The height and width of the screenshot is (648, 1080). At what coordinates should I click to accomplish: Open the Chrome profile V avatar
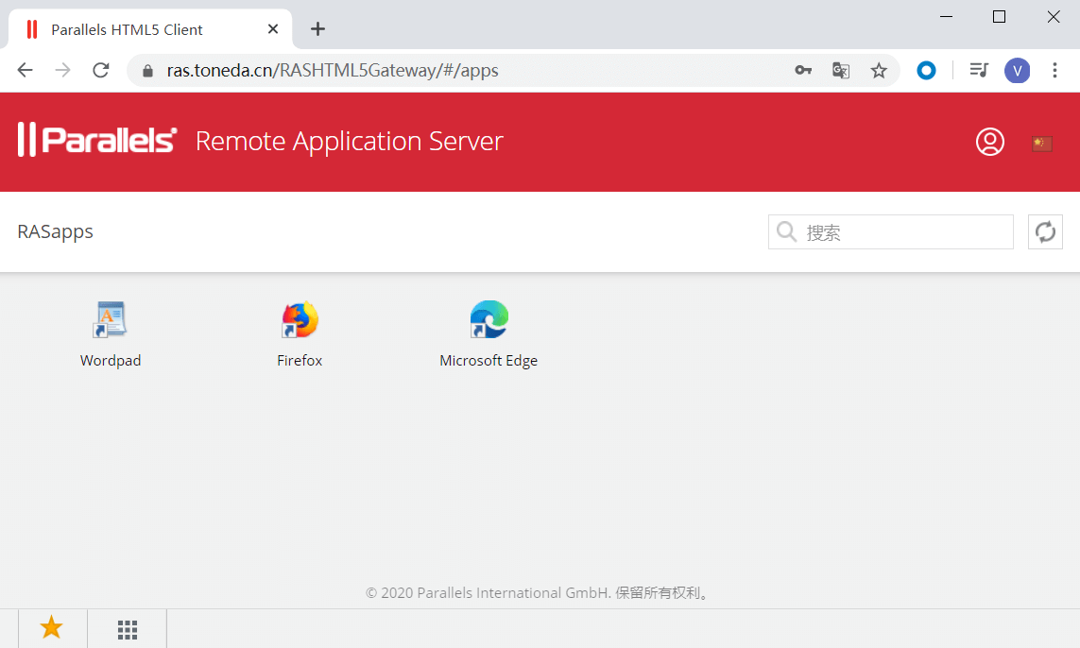tap(1017, 70)
